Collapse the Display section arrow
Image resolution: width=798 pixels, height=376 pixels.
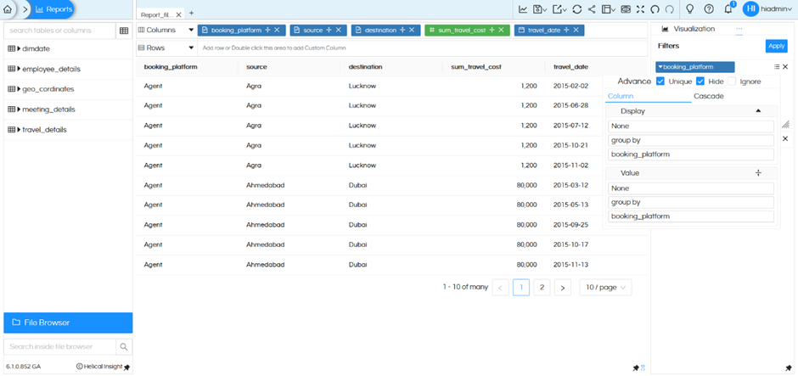coord(758,111)
